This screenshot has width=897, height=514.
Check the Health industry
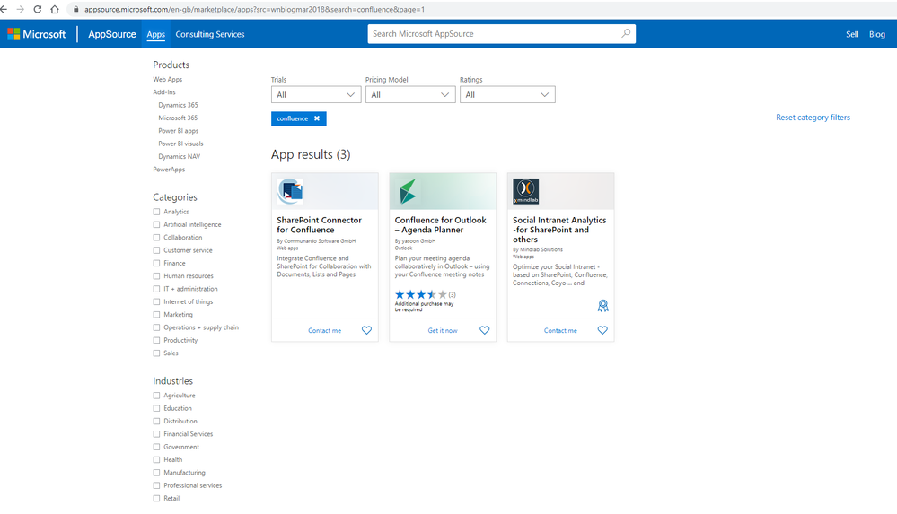[x=156, y=459]
